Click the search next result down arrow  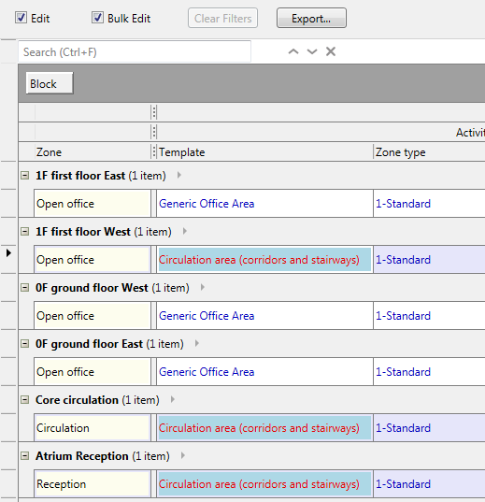312,51
